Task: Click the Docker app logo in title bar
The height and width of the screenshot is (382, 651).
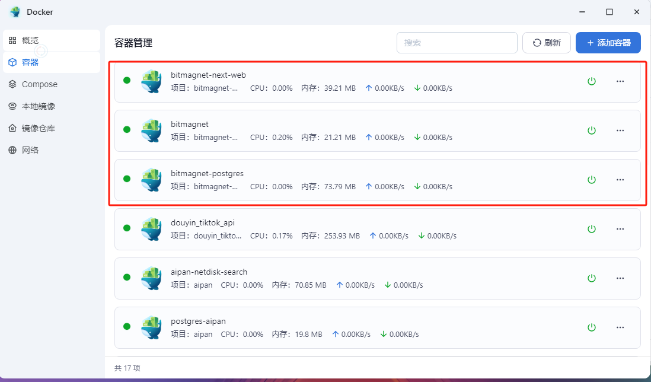Action: pos(15,12)
